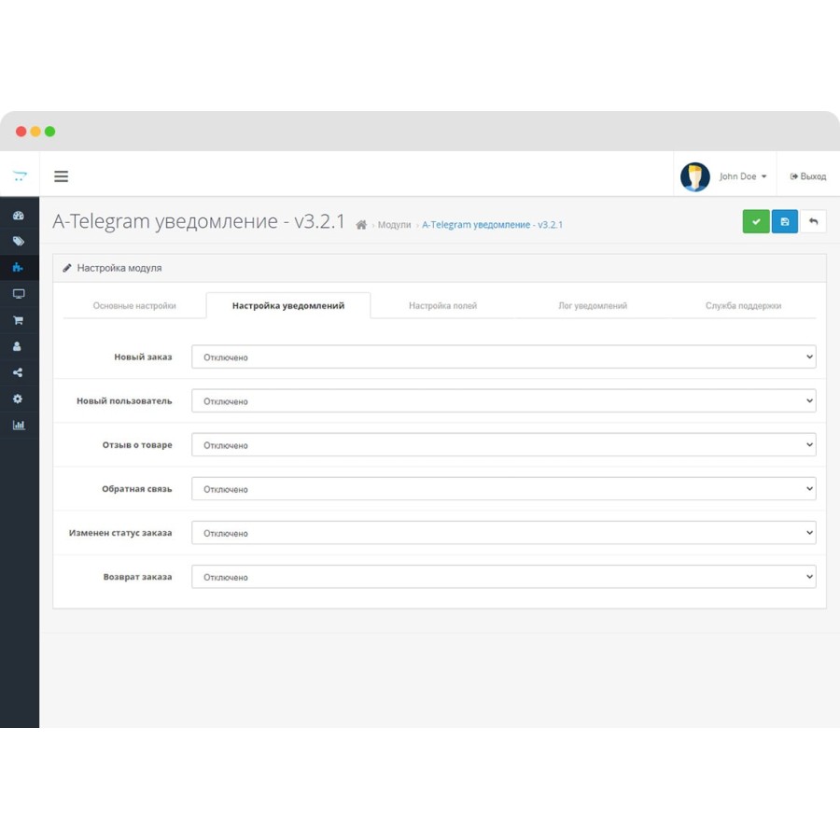Open the Catalog tags sidebar icon

pyautogui.click(x=19, y=241)
